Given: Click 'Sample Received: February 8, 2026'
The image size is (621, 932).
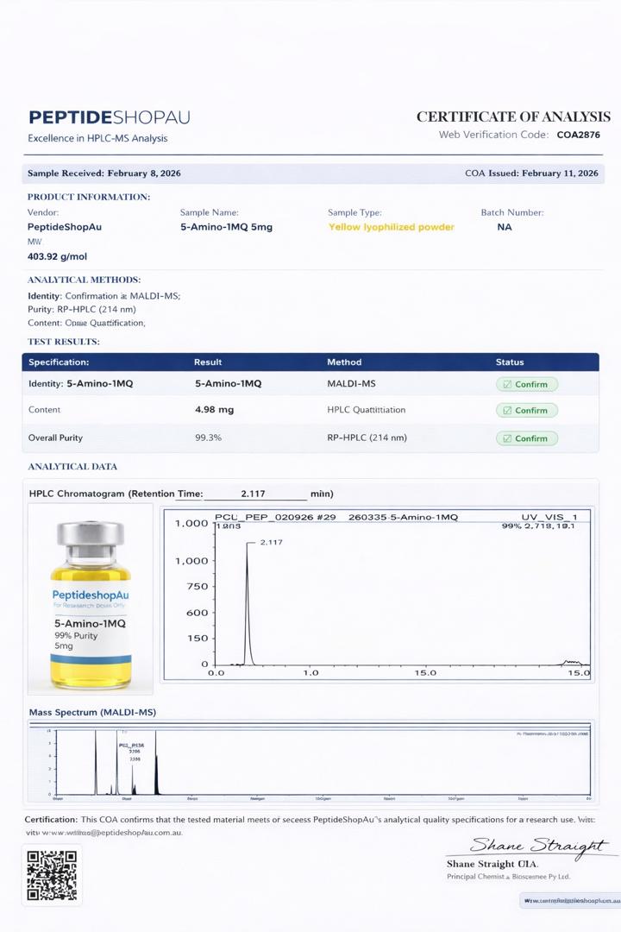Looking at the screenshot, I should (104, 173).
